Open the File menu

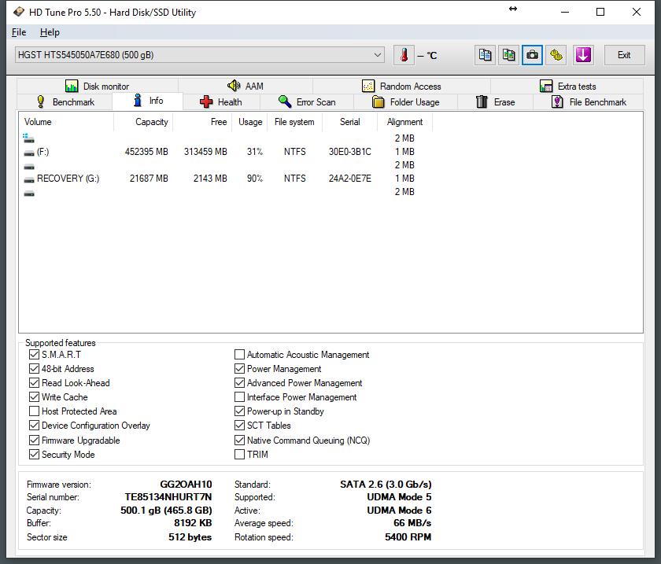19,32
